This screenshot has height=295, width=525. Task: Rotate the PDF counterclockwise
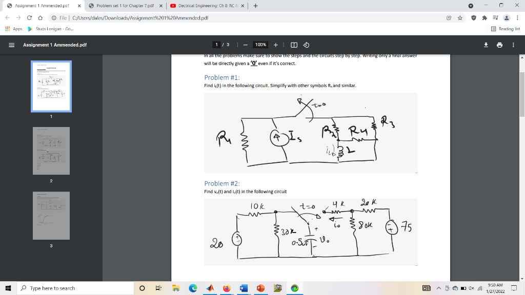[x=307, y=45]
